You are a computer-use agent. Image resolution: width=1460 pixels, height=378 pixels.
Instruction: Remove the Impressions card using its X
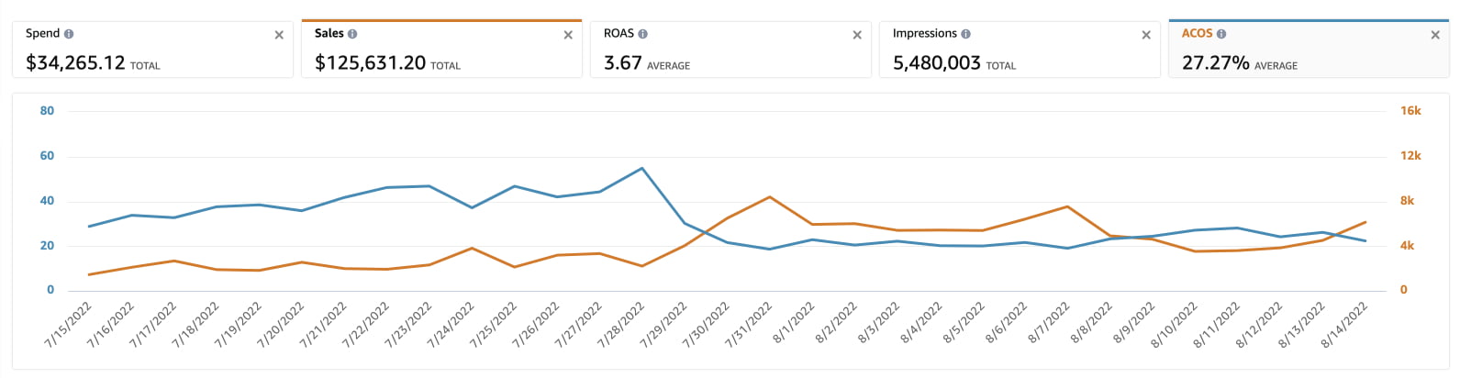[x=1146, y=35]
